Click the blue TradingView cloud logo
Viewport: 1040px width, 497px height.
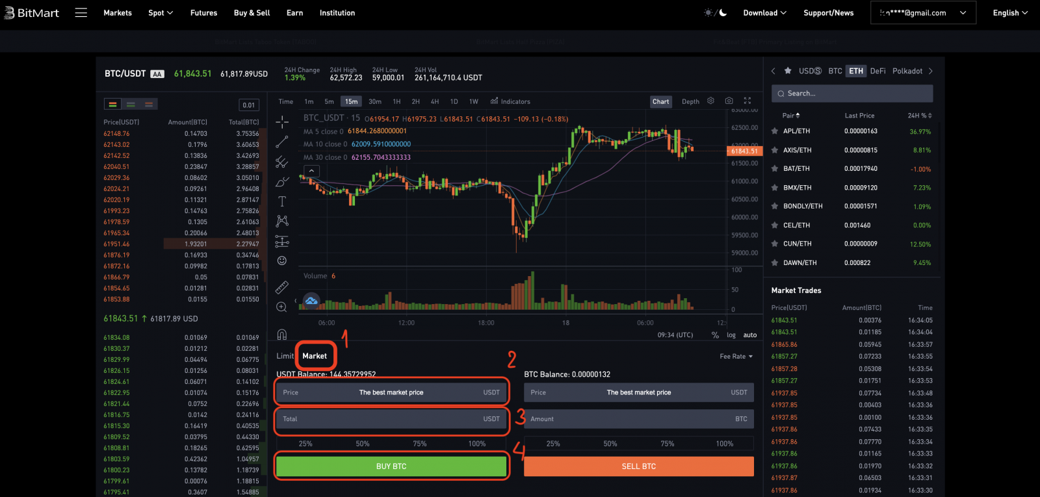coord(311,301)
